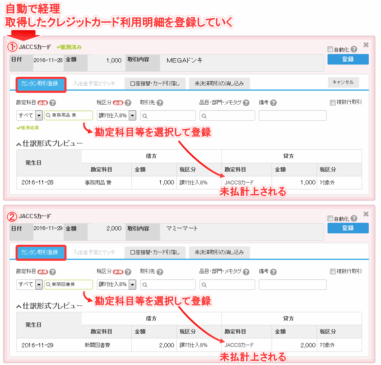
Task: Click the 勘定科目 help question mark
Action: 53,102
